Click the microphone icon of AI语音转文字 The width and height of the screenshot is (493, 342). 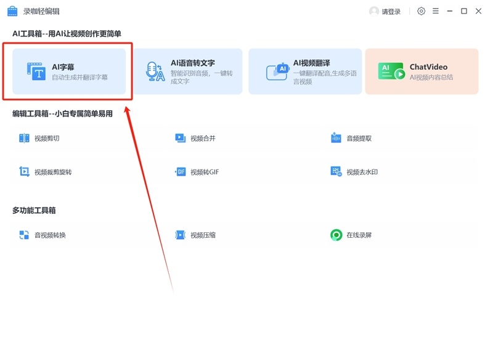pos(155,71)
